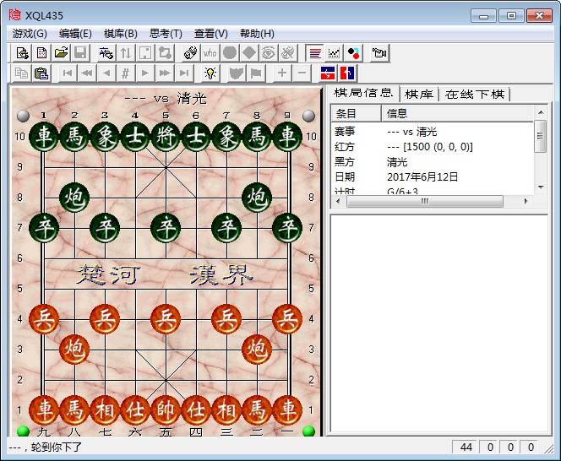The height and width of the screenshot is (461, 561).
Task: Click the gray mask toolbar icon
Action: pos(236,73)
